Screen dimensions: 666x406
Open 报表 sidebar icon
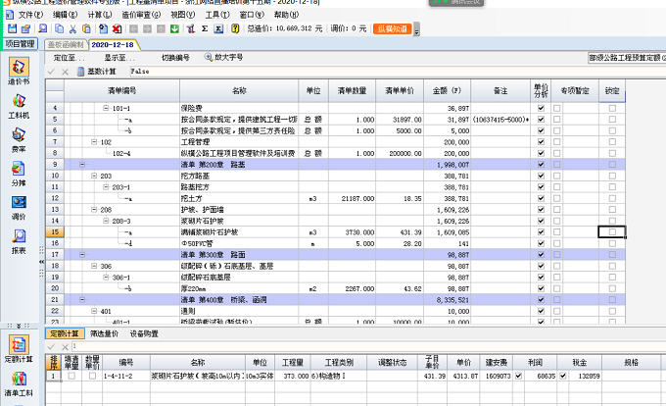[19, 241]
